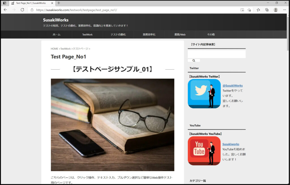Open the ホーム navigation menu item

[56, 35]
